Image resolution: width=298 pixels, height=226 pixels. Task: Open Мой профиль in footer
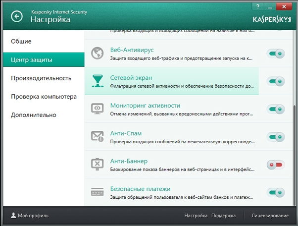click(30, 216)
